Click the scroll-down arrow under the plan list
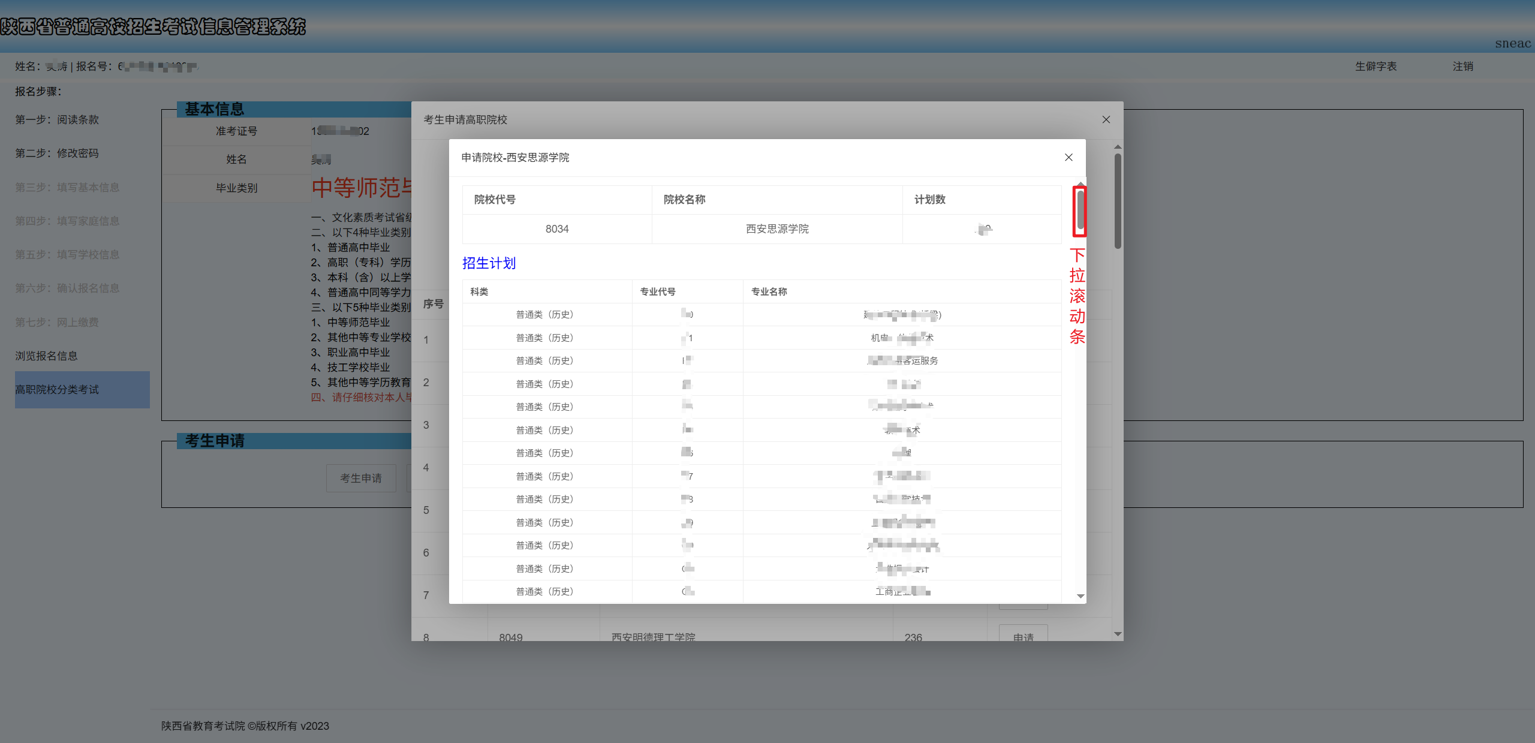Screen dimensions: 1535x743 (x=1080, y=597)
